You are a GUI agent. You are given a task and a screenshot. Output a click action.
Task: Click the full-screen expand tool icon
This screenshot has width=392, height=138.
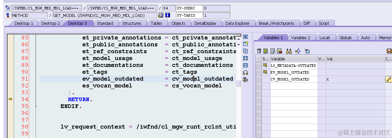[245, 58]
